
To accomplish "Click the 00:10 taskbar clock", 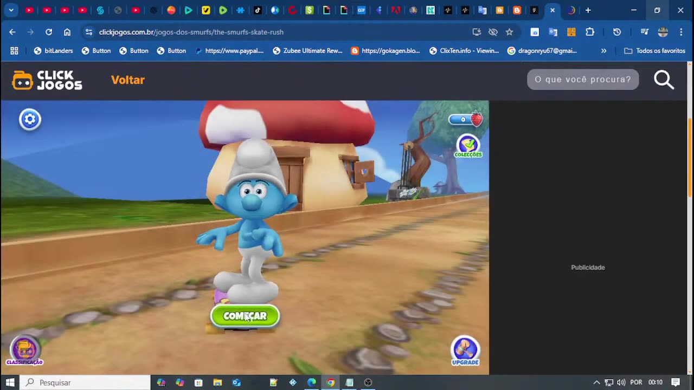I will (656, 382).
